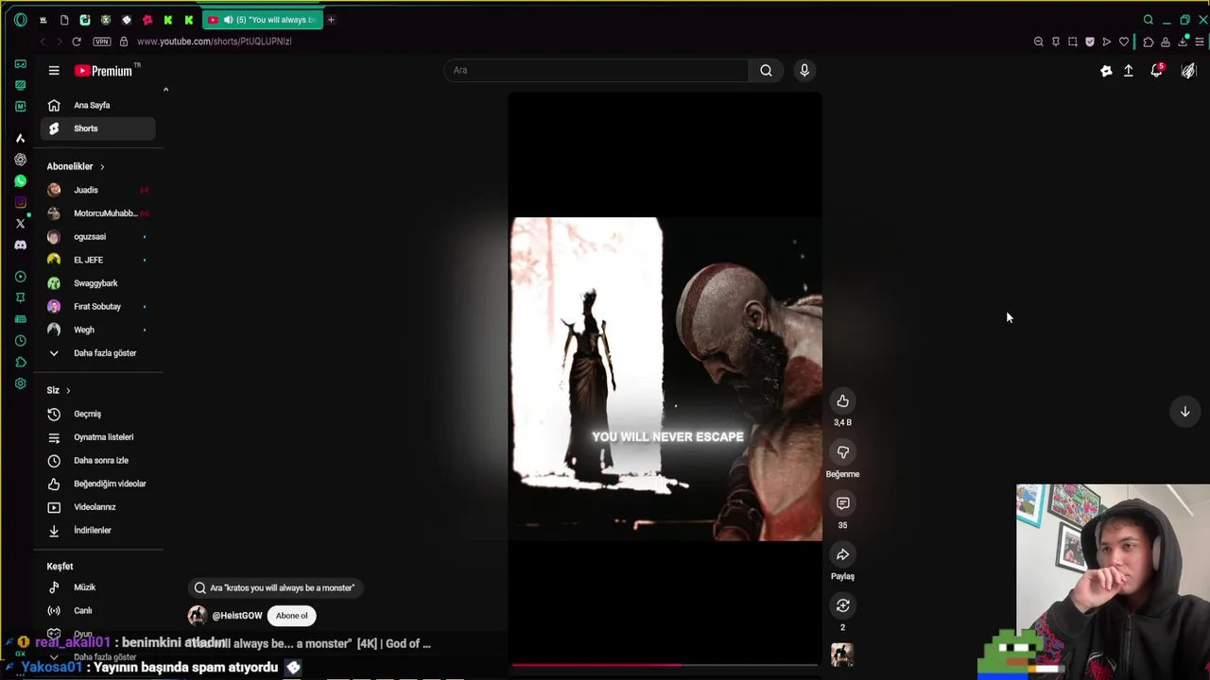Toggle the browser VPN badge
This screenshot has width=1210, height=680.
(102, 42)
